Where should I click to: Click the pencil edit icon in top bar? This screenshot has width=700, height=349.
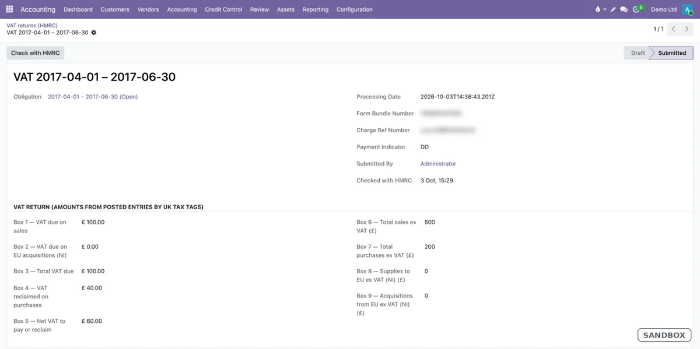click(613, 9)
